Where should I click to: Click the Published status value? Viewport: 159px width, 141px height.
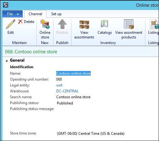pos(65,103)
